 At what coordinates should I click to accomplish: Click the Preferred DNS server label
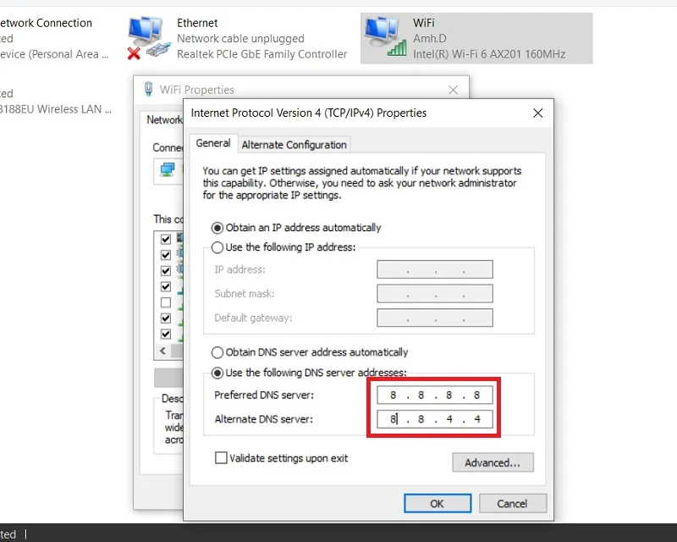(264, 395)
